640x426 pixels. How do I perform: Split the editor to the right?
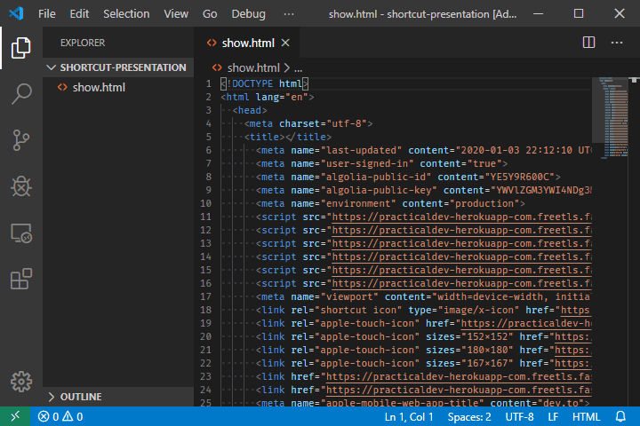[x=588, y=42]
